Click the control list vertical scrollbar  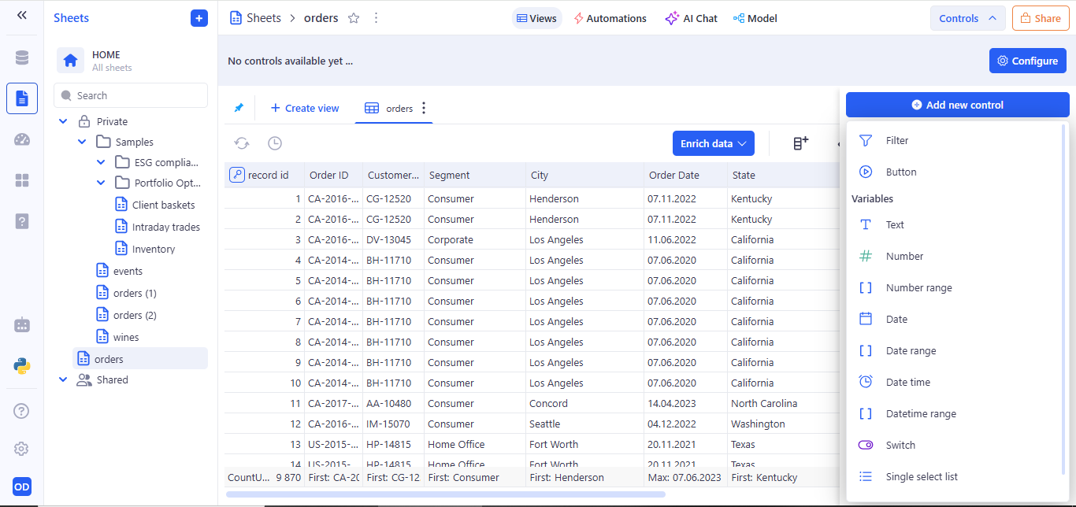[x=1063, y=299]
